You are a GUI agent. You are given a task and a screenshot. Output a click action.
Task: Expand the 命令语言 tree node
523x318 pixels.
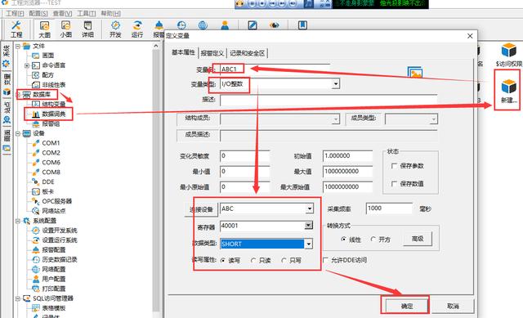coord(27,65)
